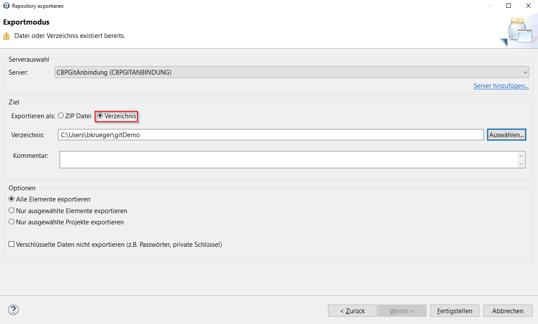The image size is (538, 324).
Task: Follow the Server hinzufügen link
Action: pos(501,86)
